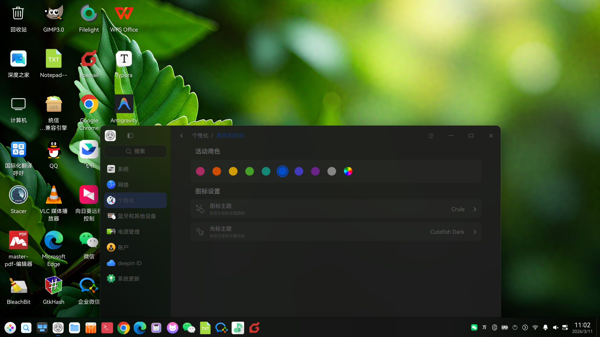
Task: Click the back arrow in Settings
Action: (x=182, y=135)
